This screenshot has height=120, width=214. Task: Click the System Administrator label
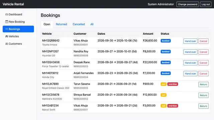coord(161,4)
